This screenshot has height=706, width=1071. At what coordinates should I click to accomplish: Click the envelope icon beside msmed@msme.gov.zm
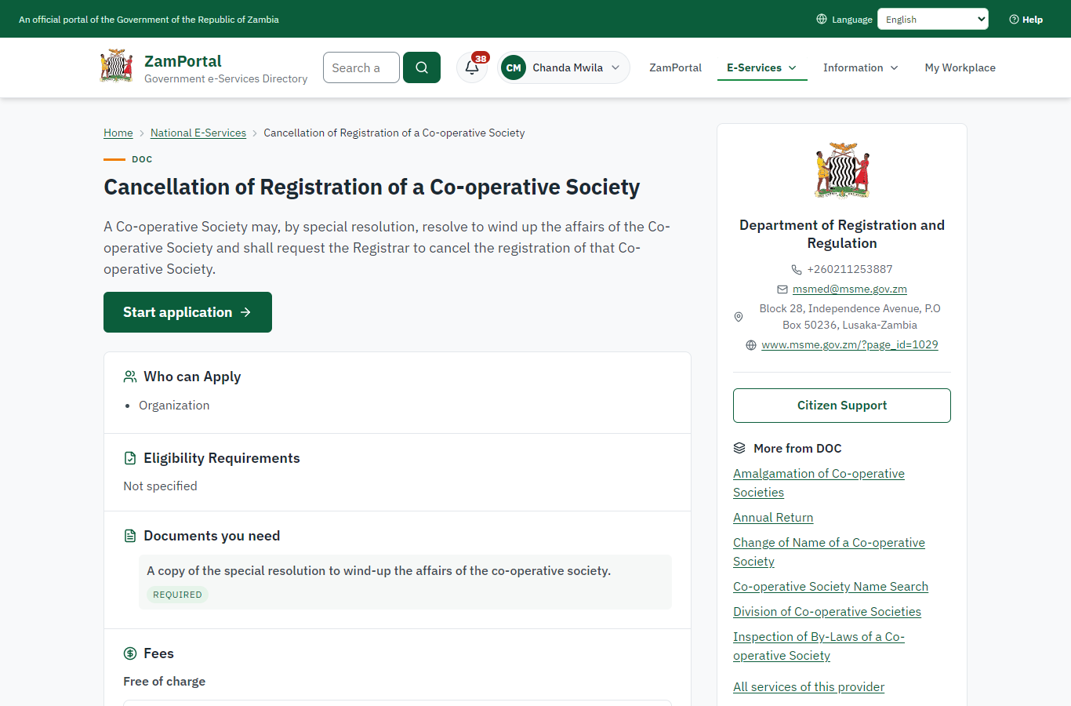[x=782, y=289]
